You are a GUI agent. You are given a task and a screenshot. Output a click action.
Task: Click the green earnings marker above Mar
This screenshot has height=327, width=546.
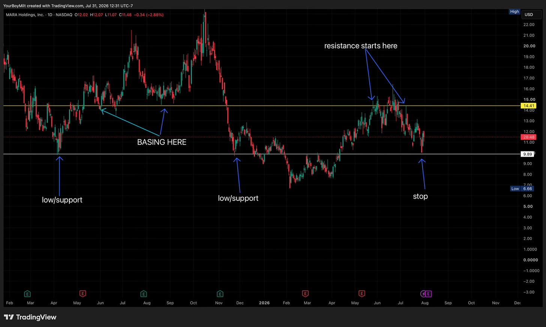[x=27, y=294]
